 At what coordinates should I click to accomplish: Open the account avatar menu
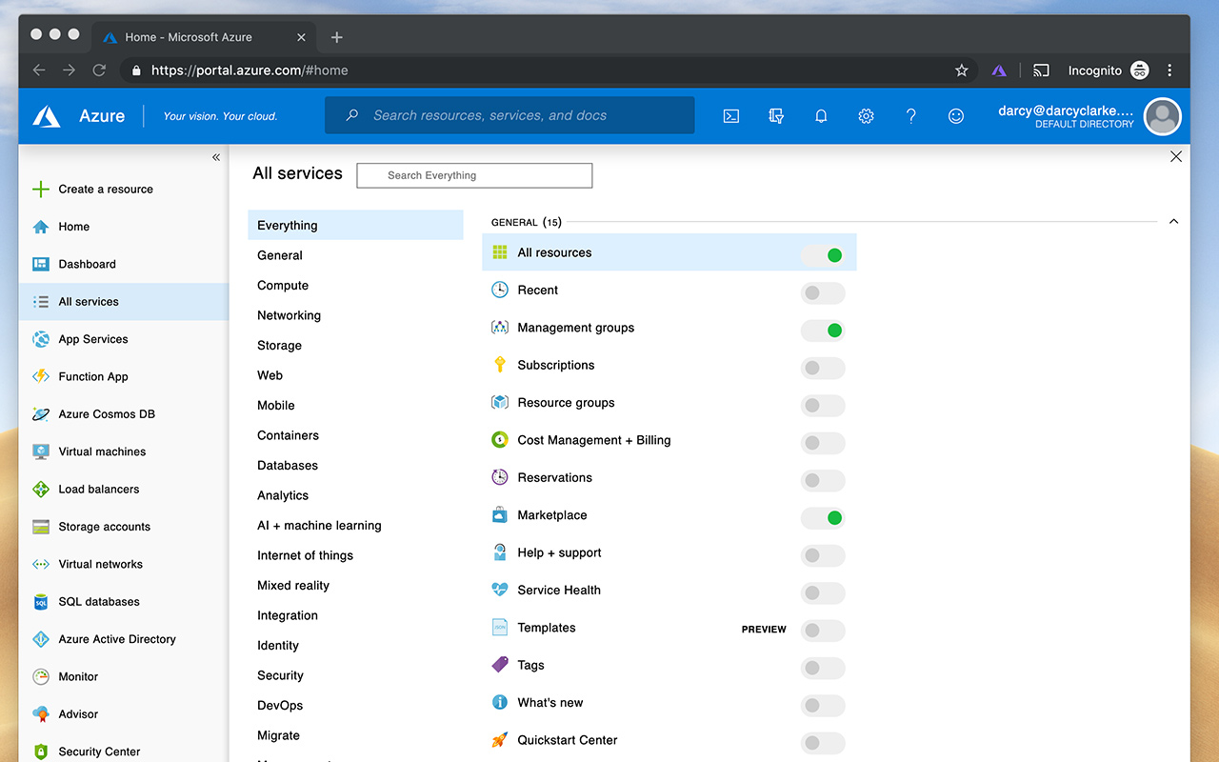pos(1162,116)
